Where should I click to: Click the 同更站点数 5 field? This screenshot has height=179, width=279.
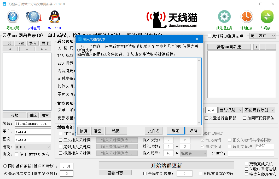point(67,174)
